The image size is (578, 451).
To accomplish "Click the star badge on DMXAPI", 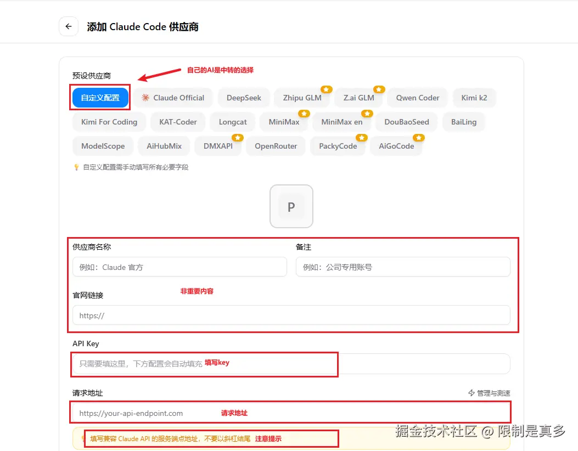I will pyautogui.click(x=237, y=137).
